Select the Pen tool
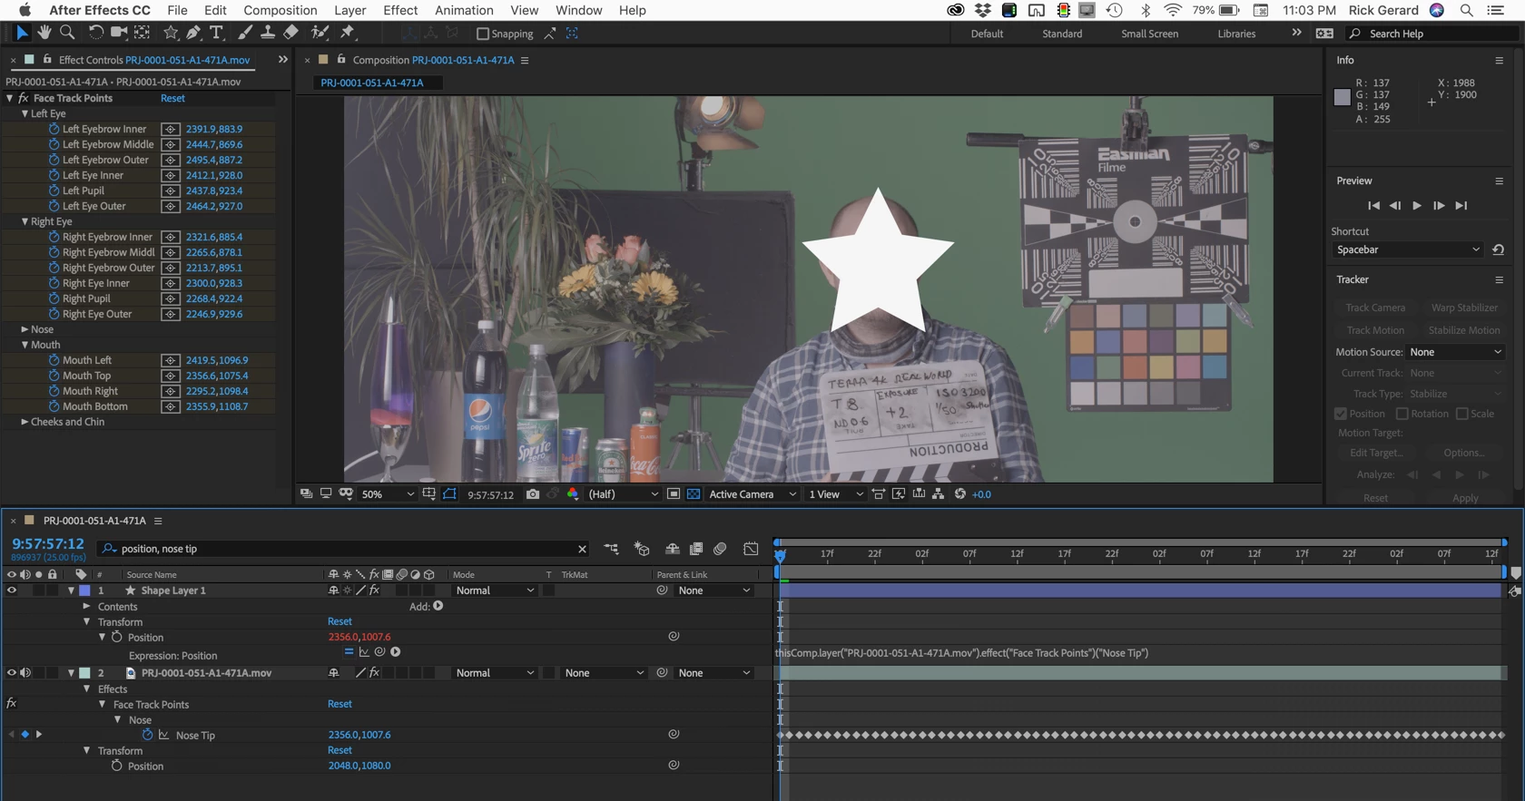 click(193, 33)
